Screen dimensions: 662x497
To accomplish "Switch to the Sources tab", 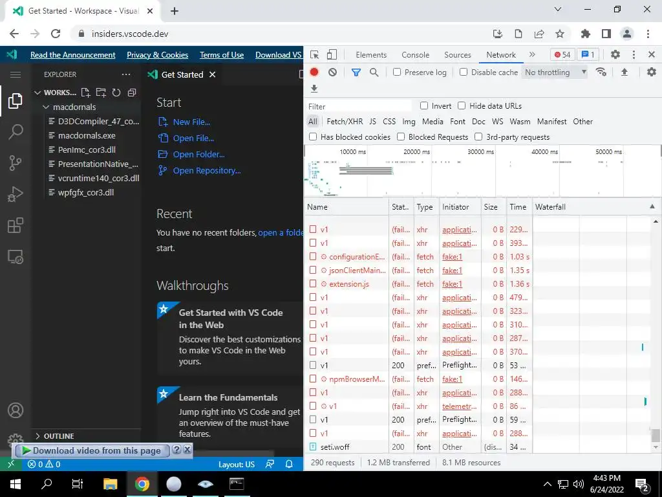I will pos(457,54).
